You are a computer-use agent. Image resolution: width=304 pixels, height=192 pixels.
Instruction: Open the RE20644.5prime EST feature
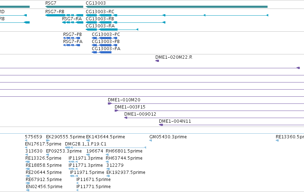[28, 176]
